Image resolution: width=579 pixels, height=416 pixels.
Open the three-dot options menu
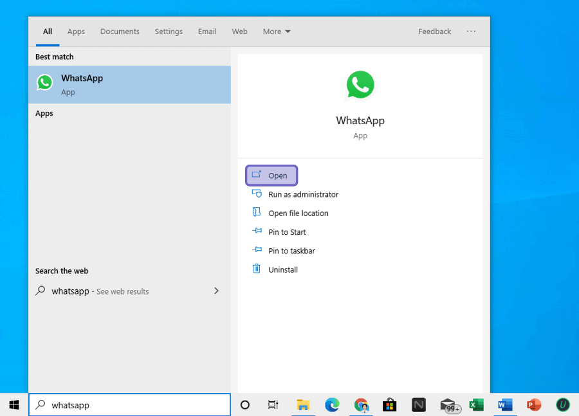pos(471,32)
